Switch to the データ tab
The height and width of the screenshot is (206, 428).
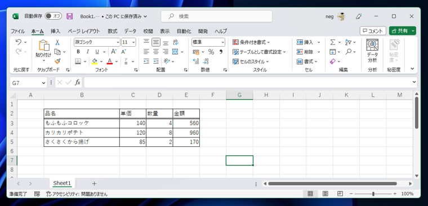coord(130,31)
